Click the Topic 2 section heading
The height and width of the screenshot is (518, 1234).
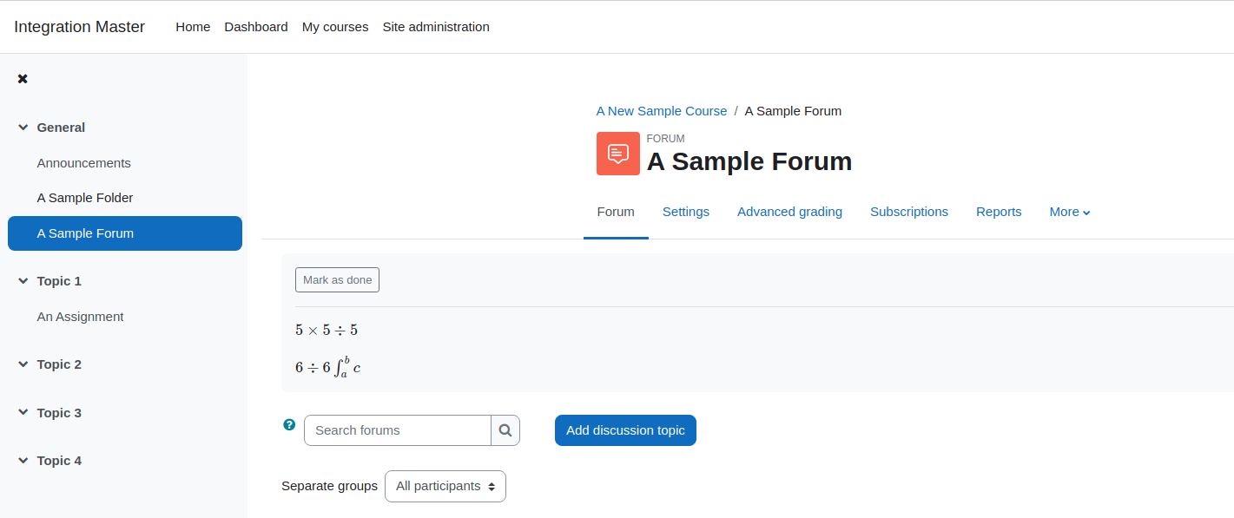pos(59,364)
